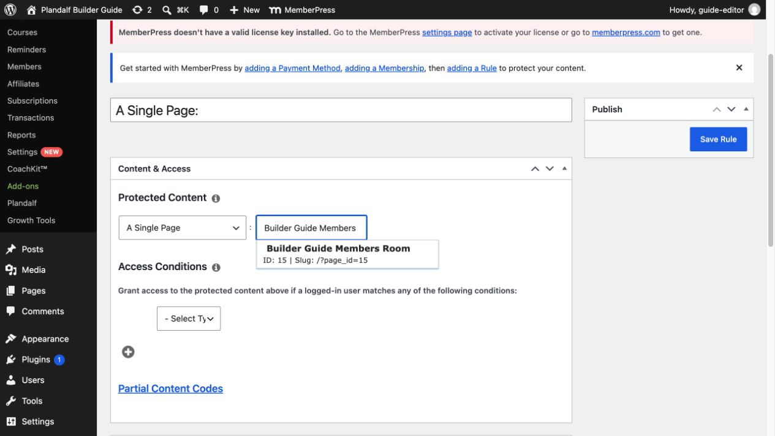The height and width of the screenshot is (436, 775).
Task: Click the info icon beside Protected Content
Action: coord(216,198)
